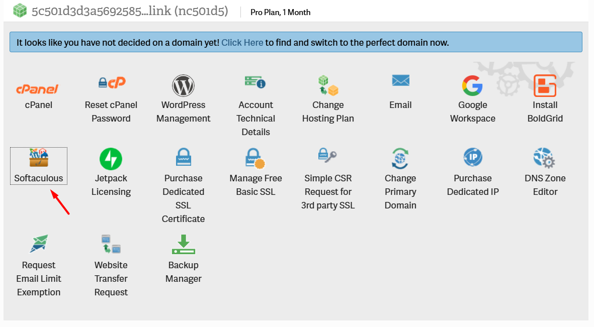
Task: Click the "Jetpack Licensing" label
Action: tap(111, 185)
